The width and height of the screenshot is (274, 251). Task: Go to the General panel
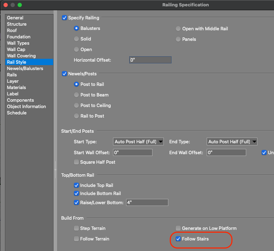click(x=15, y=18)
